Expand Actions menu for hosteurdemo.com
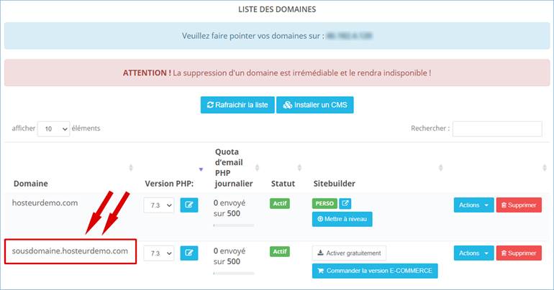The image size is (554, 290). click(473, 205)
